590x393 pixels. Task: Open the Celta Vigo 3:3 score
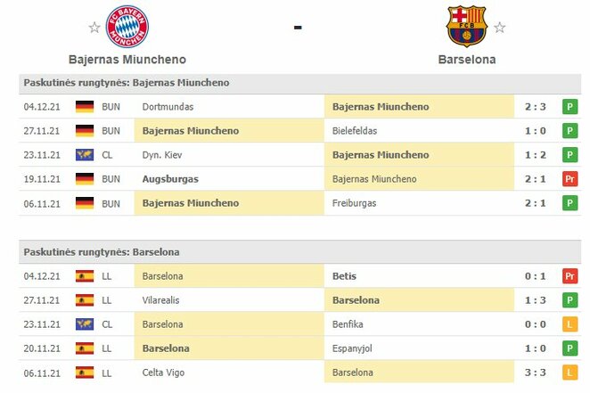click(535, 373)
